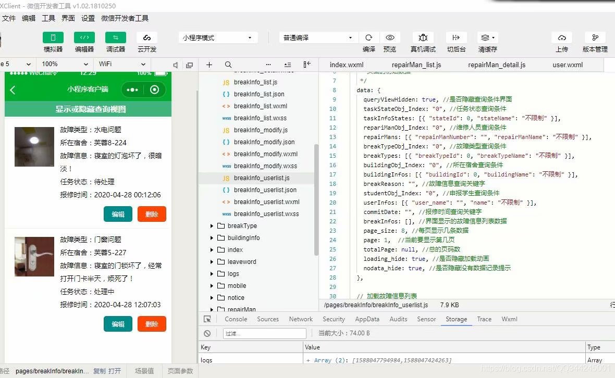Expand the logs Array value in Storage
The height and width of the screenshot is (378, 615).
[309, 360]
